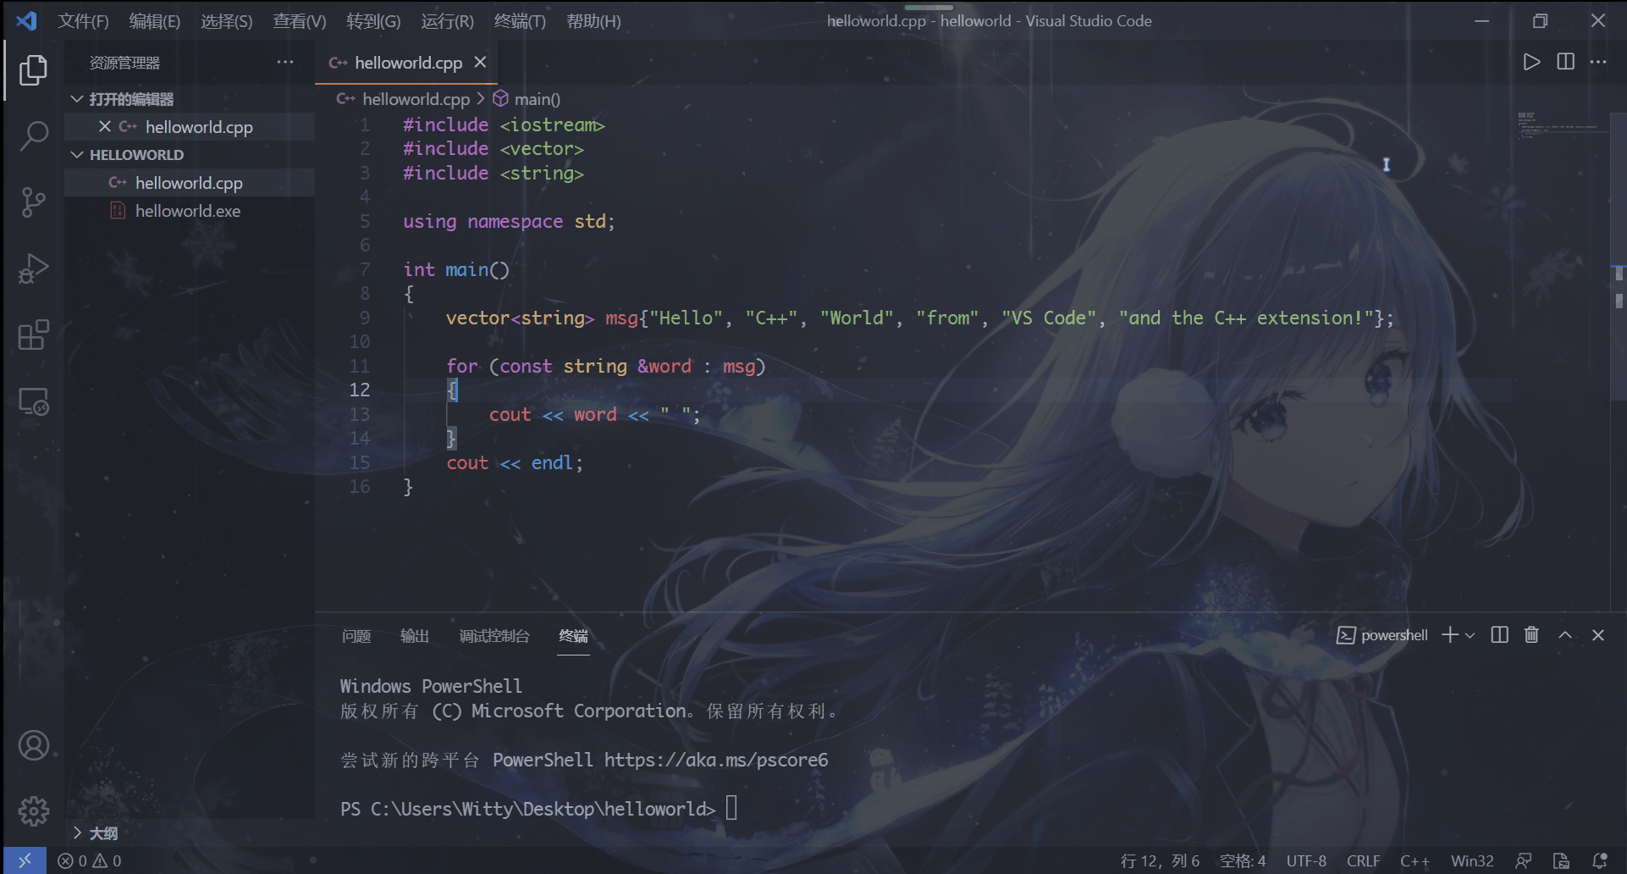1627x874 pixels.
Task: Open Explorer panel more actions ellipsis
Action: (285, 62)
